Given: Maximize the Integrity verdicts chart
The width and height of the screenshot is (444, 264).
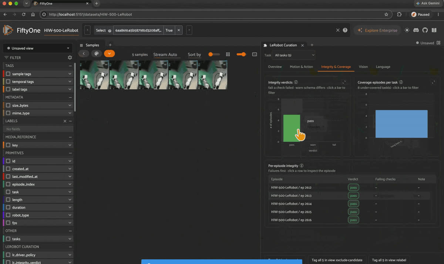Looking at the screenshot, I should point(344,82).
